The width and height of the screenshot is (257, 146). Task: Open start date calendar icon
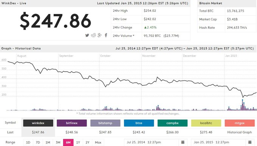[183, 142]
